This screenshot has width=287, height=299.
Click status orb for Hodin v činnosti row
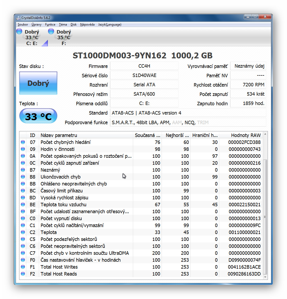point(23,149)
